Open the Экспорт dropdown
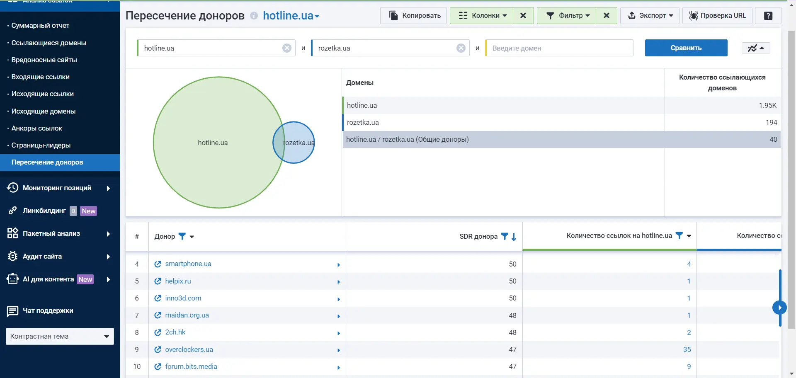This screenshot has width=796, height=378. click(650, 16)
